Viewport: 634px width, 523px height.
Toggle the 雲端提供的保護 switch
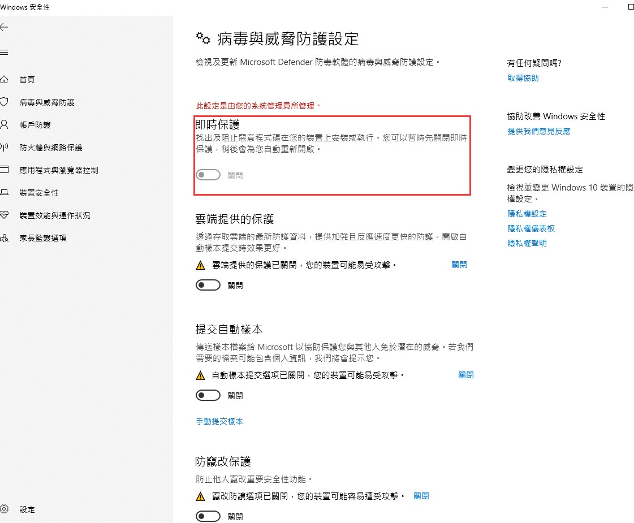coord(208,285)
